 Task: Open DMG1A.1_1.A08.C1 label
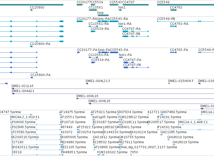(x=193, y=122)
